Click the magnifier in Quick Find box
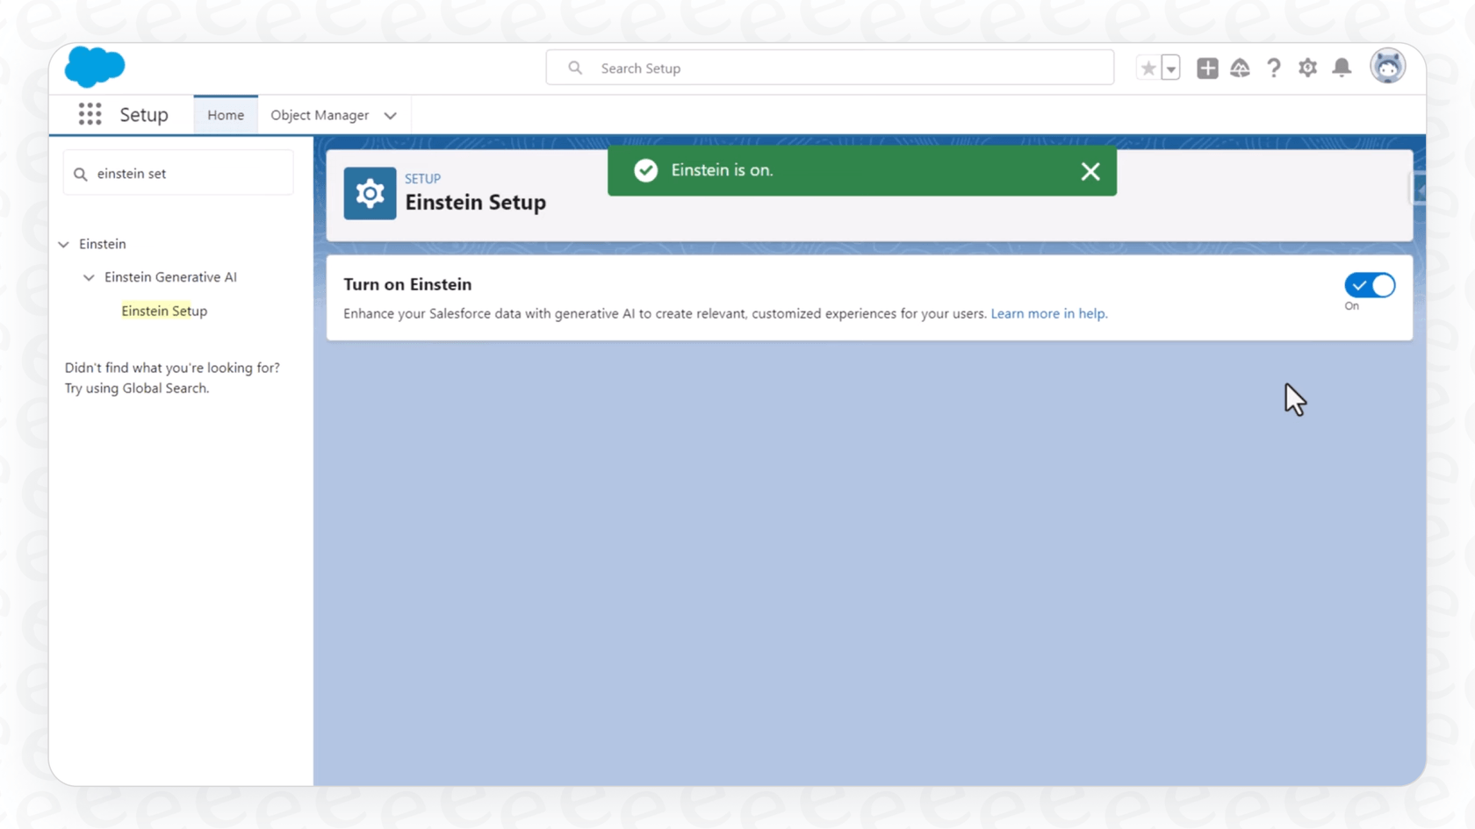The image size is (1475, 829). 80,173
